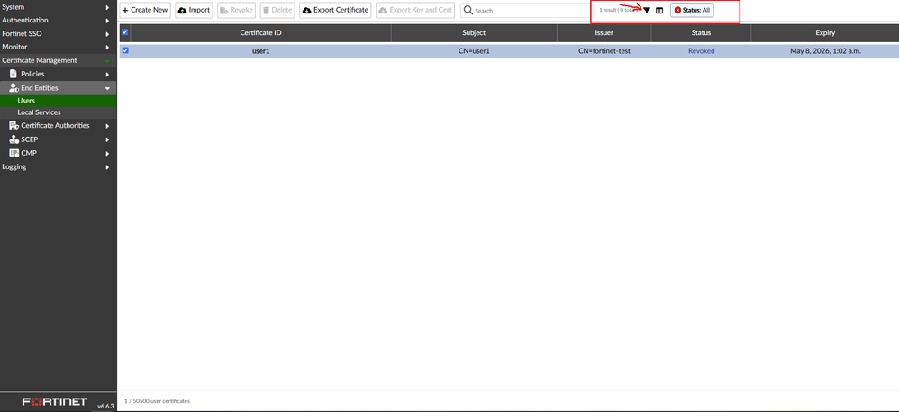The image size is (899, 412).
Task: Click the System expand arrow
Action: pyautogui.click(x=107, y=7)
